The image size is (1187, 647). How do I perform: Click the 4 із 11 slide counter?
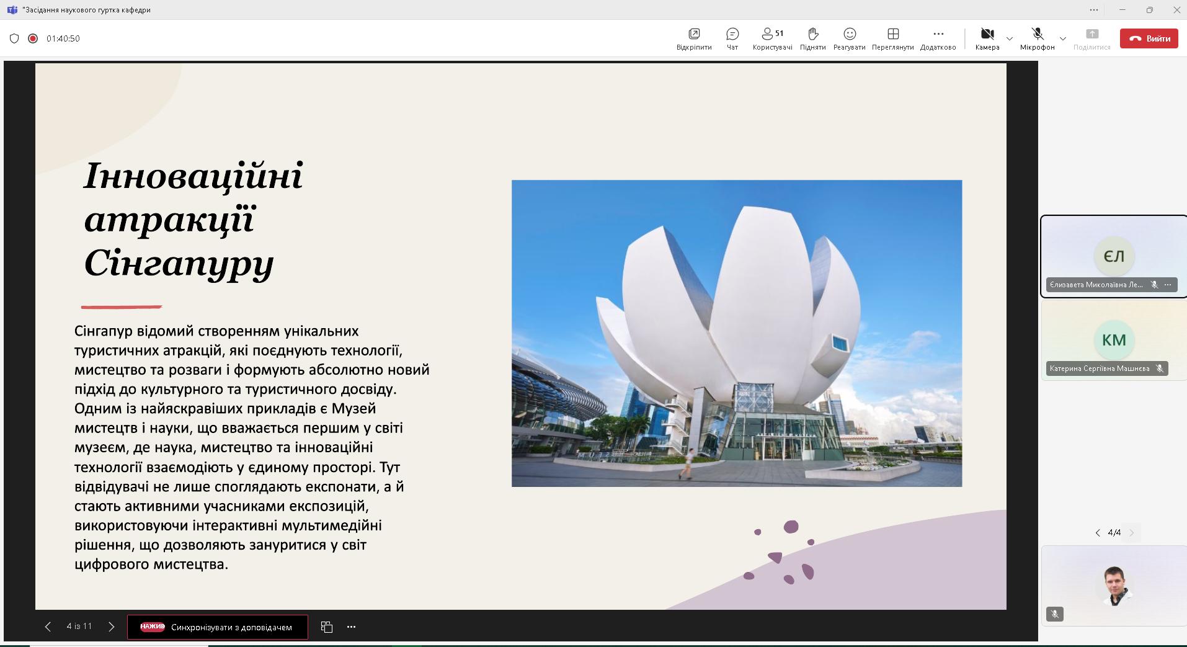79,627
